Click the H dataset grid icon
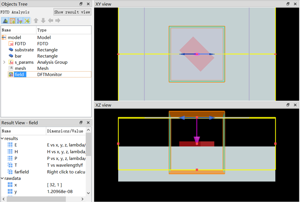The image size is (300, 202). 10,152
